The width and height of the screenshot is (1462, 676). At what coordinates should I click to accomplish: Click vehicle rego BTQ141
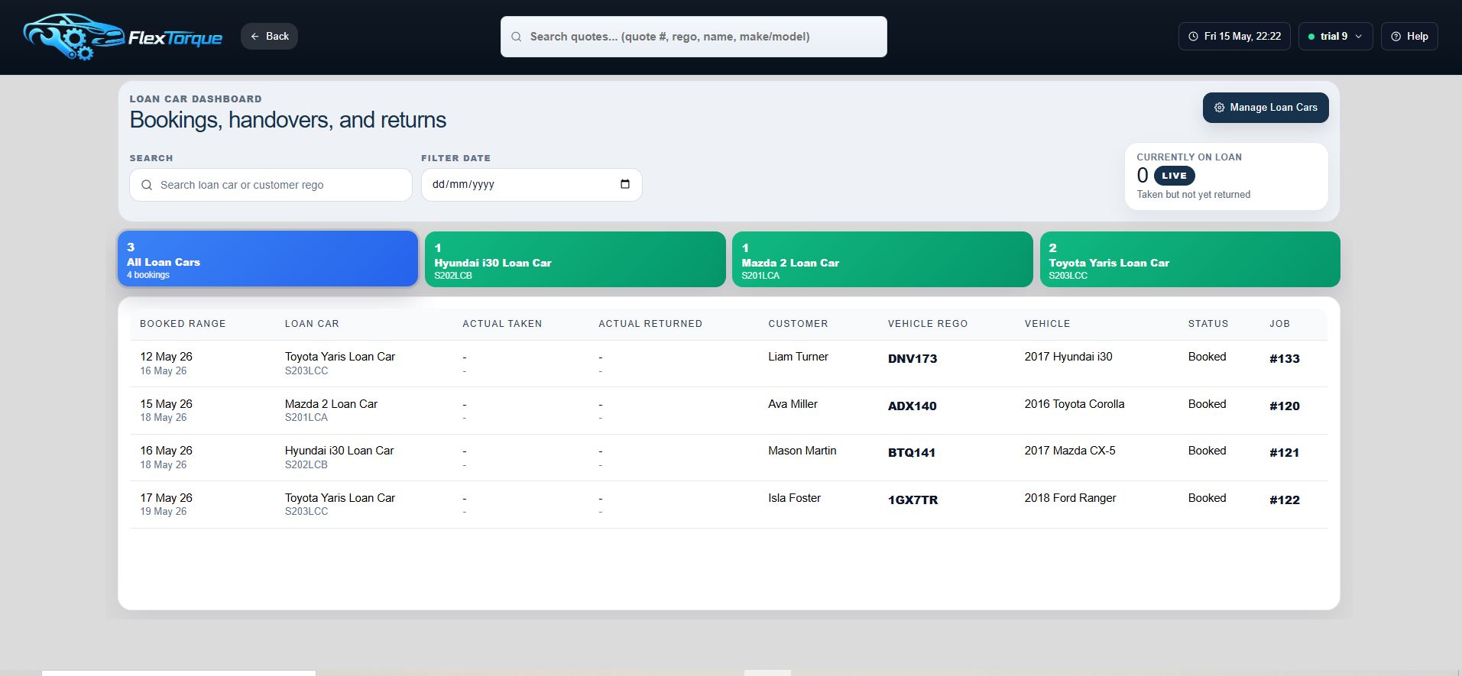(x=911, y=453)
